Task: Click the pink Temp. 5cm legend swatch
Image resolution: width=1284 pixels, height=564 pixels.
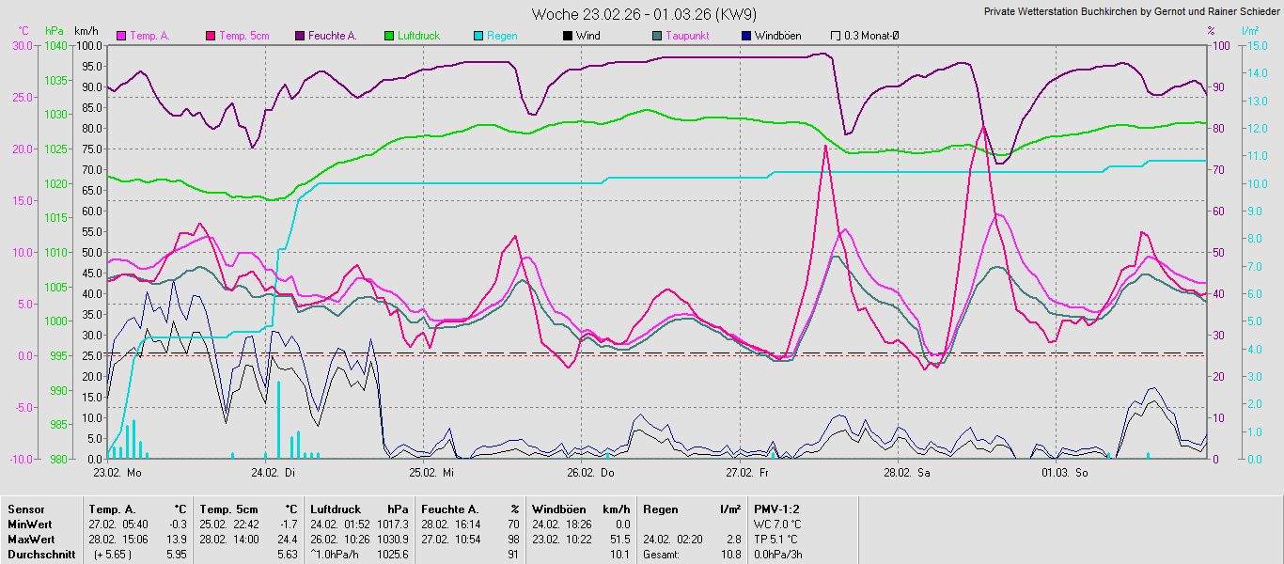Action: (x=211, y=36)
